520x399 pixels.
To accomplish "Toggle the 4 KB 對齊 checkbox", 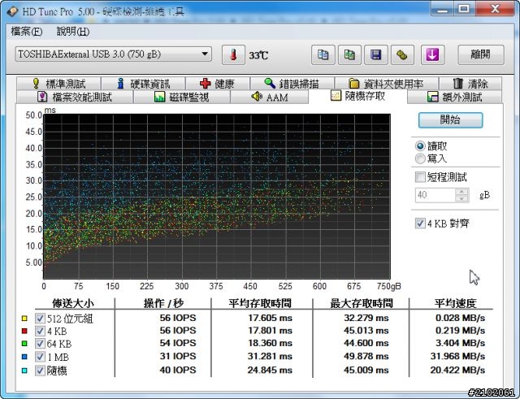I will 420,223.
